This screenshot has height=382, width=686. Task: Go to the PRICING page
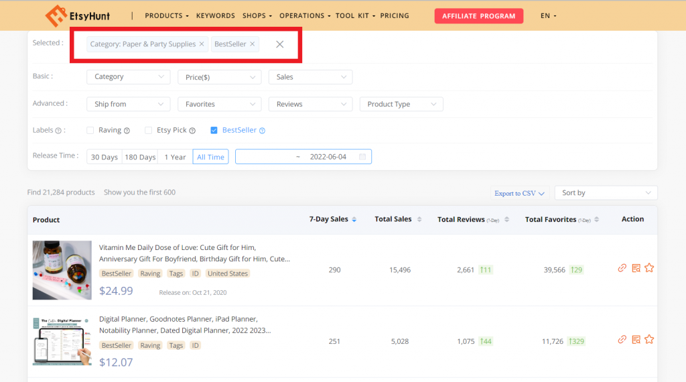395,15
